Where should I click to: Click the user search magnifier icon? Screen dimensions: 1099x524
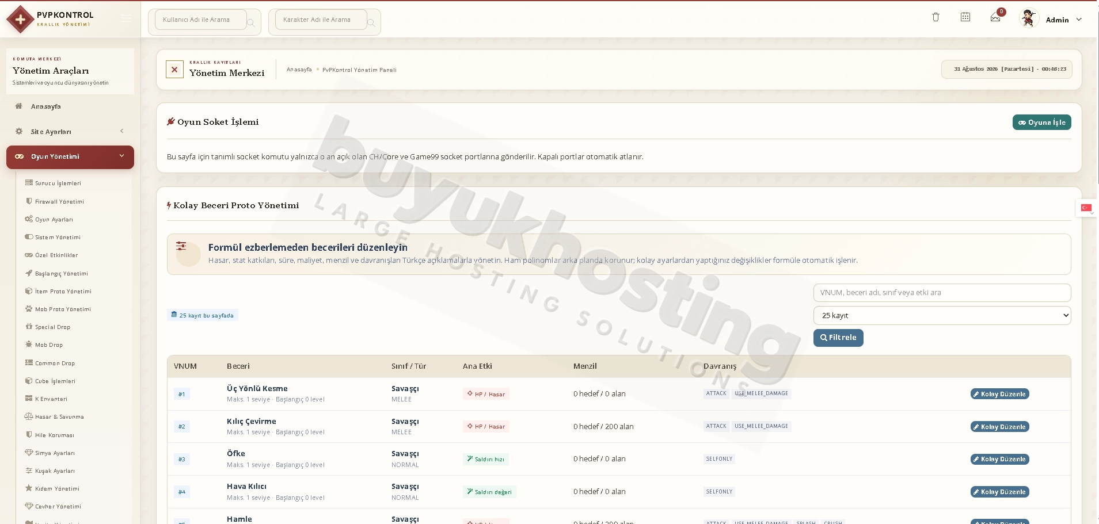(x=251, y=23)
